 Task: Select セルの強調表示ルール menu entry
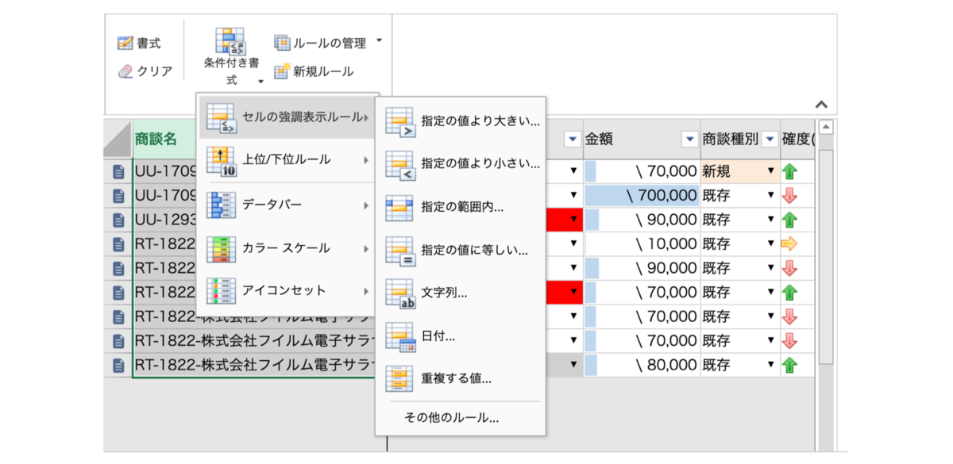[286, 118]
